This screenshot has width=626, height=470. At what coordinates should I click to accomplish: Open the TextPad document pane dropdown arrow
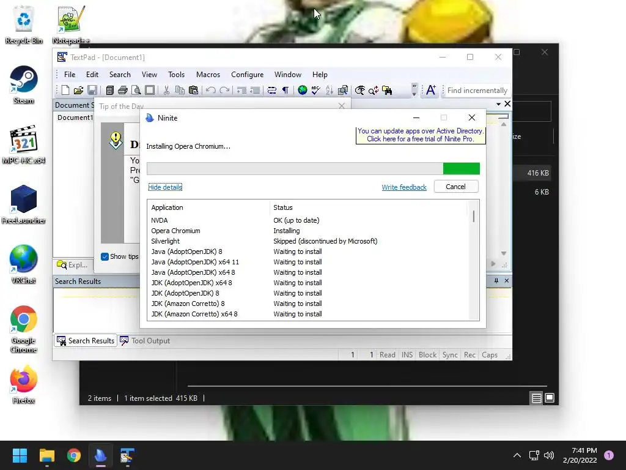click(499, 104)
